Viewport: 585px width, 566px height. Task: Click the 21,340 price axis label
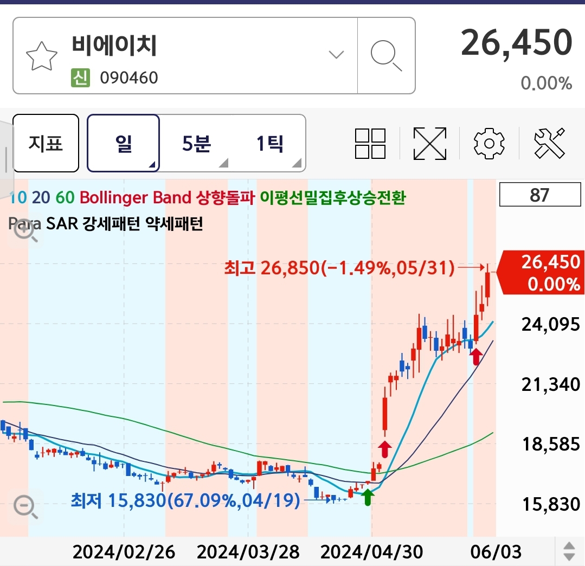(550, 384)
